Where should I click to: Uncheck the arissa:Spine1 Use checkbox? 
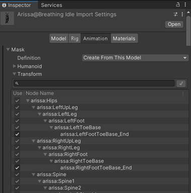(x=17, y=181)
